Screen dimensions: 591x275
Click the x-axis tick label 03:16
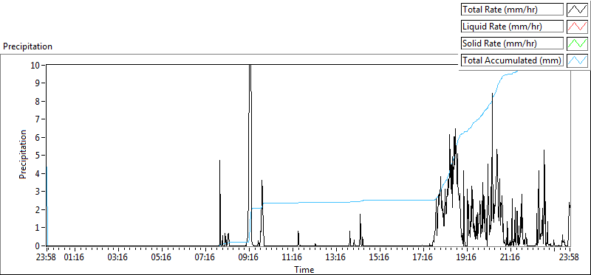click(x=118, y=258)
